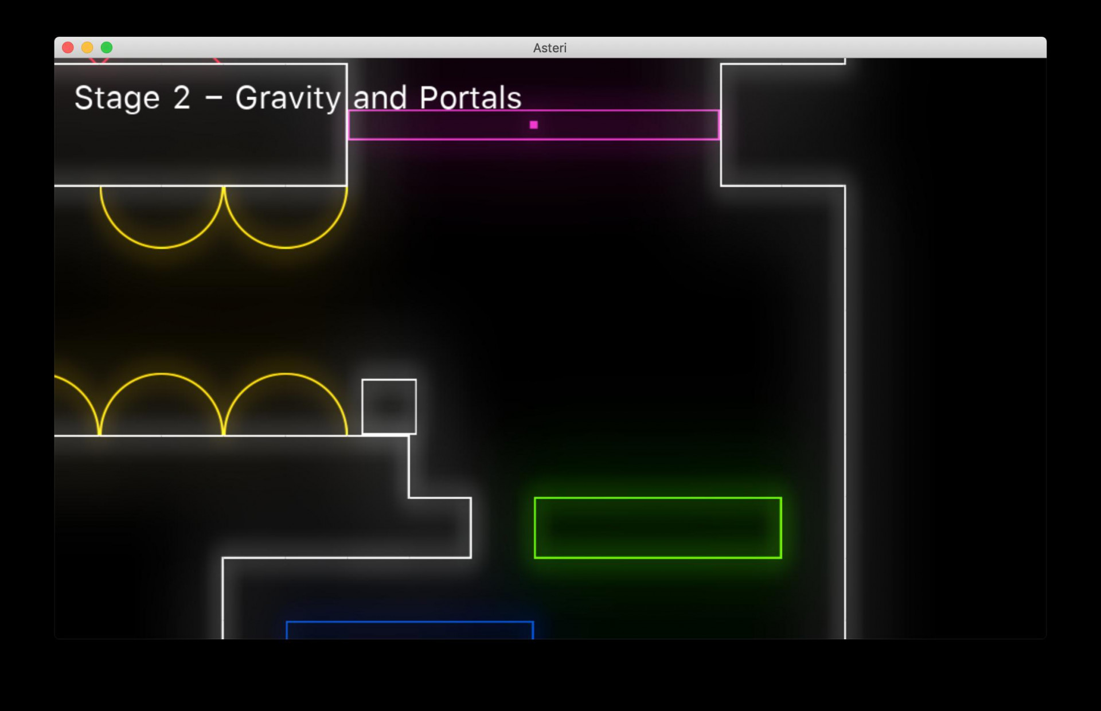Click the green glowing rectangle platform
Screen dimensions: 1101x711
tap(658, 528)
